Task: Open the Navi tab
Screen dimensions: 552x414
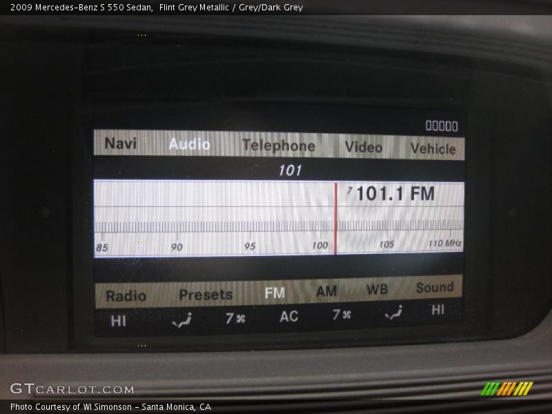Action: coord(120,144)
